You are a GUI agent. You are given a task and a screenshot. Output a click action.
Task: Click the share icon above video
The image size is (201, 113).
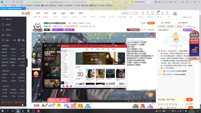pos(144,30)
